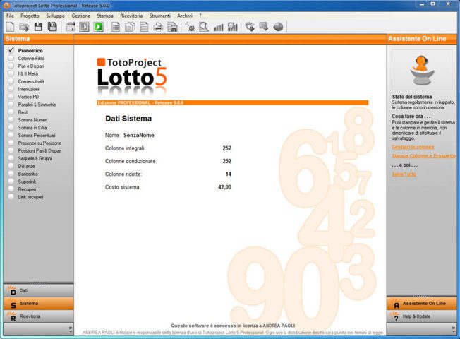460x339 pixels.
Task: Click the hand with down arrow icon
Action: [250, 27]
